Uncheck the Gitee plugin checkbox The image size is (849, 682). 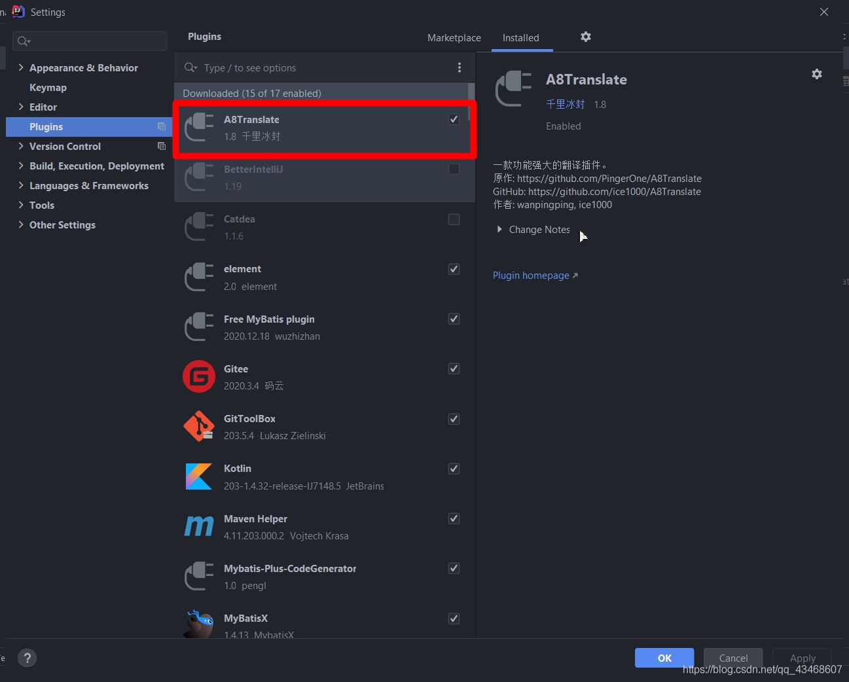point(454,368)
